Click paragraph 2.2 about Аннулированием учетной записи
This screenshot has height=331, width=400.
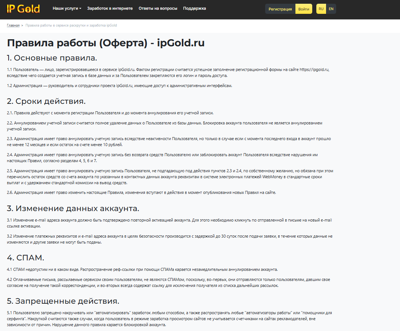pyautogui.click(x=165, y=126)
